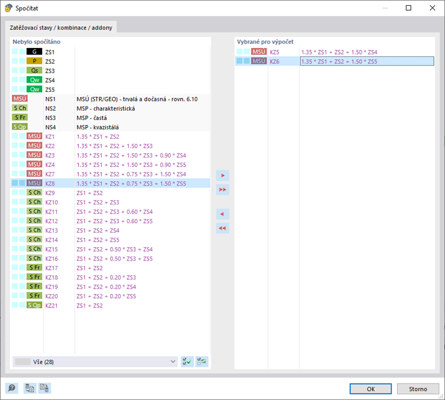
Task: Click the S Ch badge on NS2 row
Action: [x=19, y=108]
